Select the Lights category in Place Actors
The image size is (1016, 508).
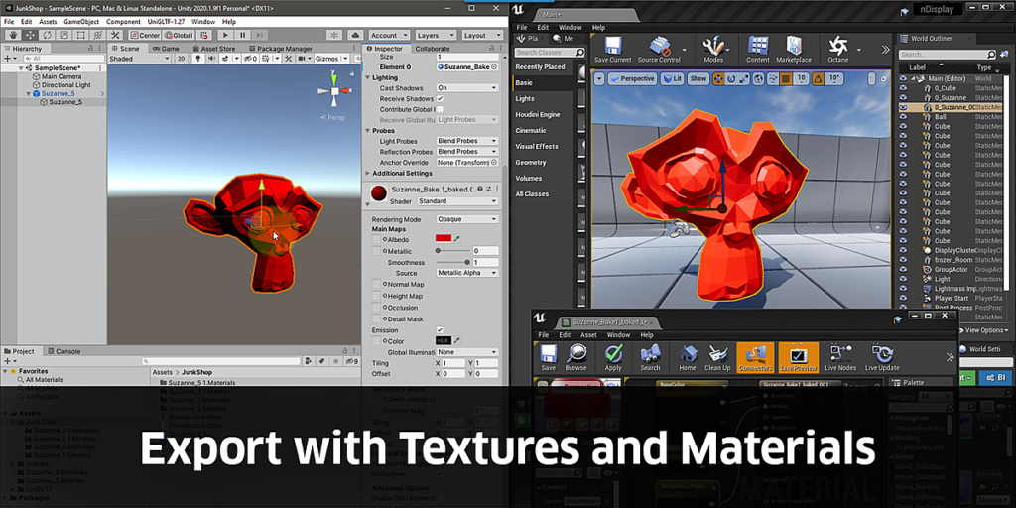pyautogui.click(x=525, y=99)
